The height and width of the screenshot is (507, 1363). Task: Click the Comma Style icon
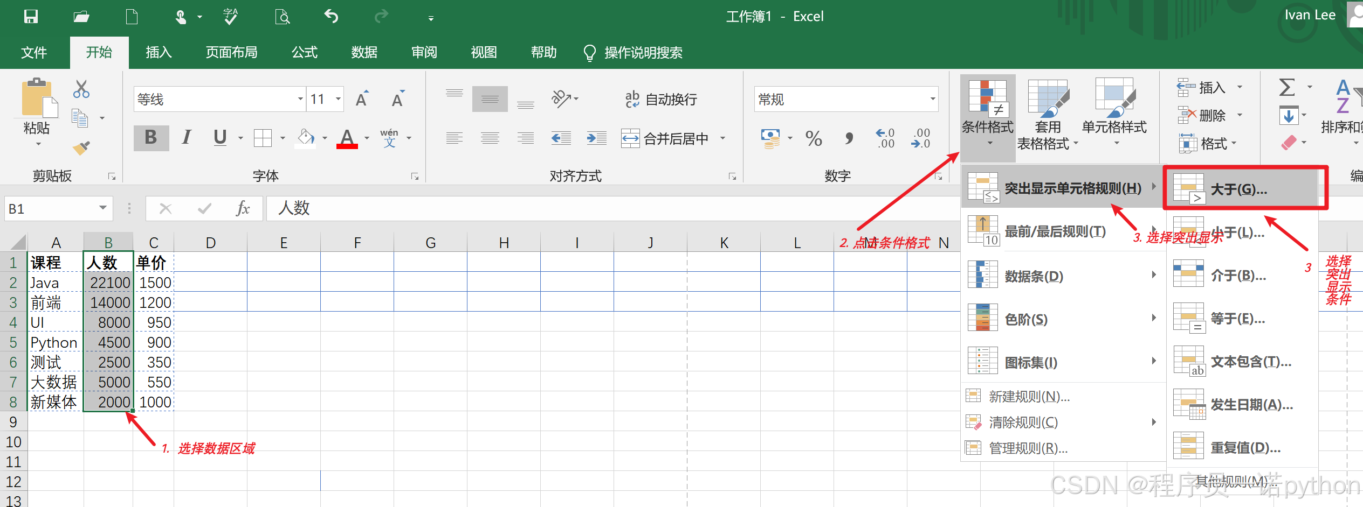point(849,139)
